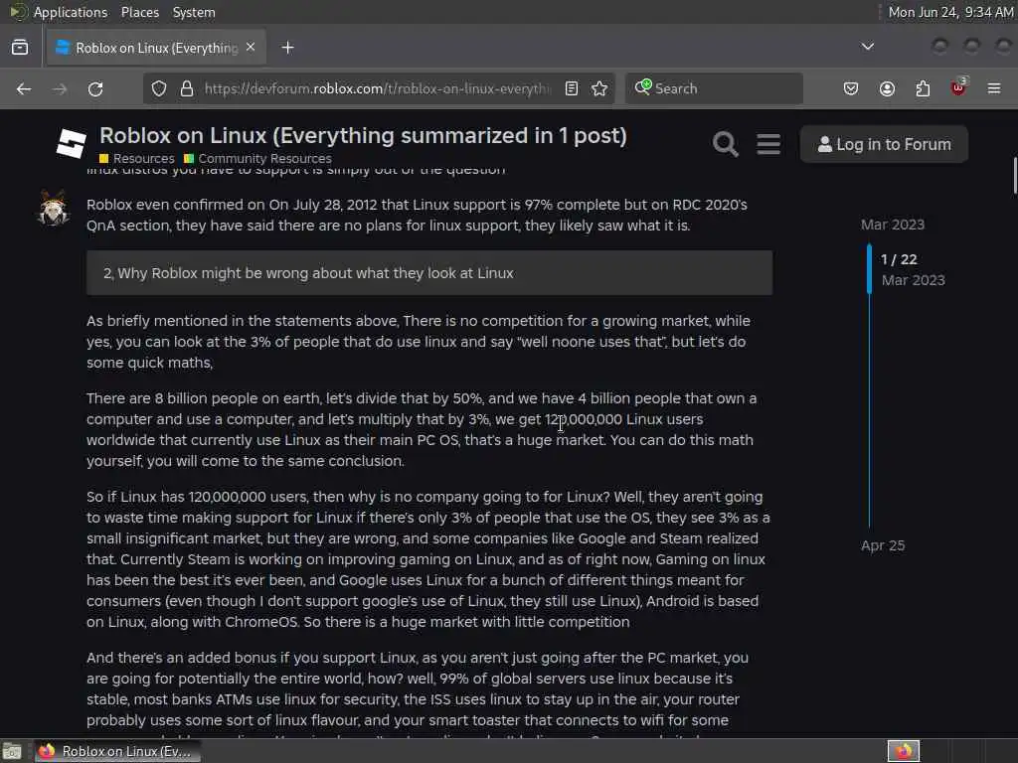Jump to Apr 25 at timeline bottom
The height and width of the screenshot is (763, 1018).
point(883,545)
